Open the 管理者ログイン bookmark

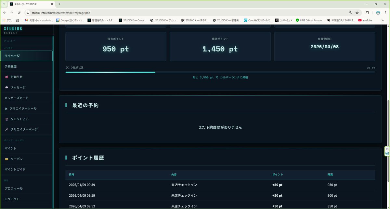coord(101,20)
